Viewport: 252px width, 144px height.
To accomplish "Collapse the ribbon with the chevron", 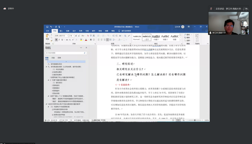I will pyautogui.click(x=208, y=44).
